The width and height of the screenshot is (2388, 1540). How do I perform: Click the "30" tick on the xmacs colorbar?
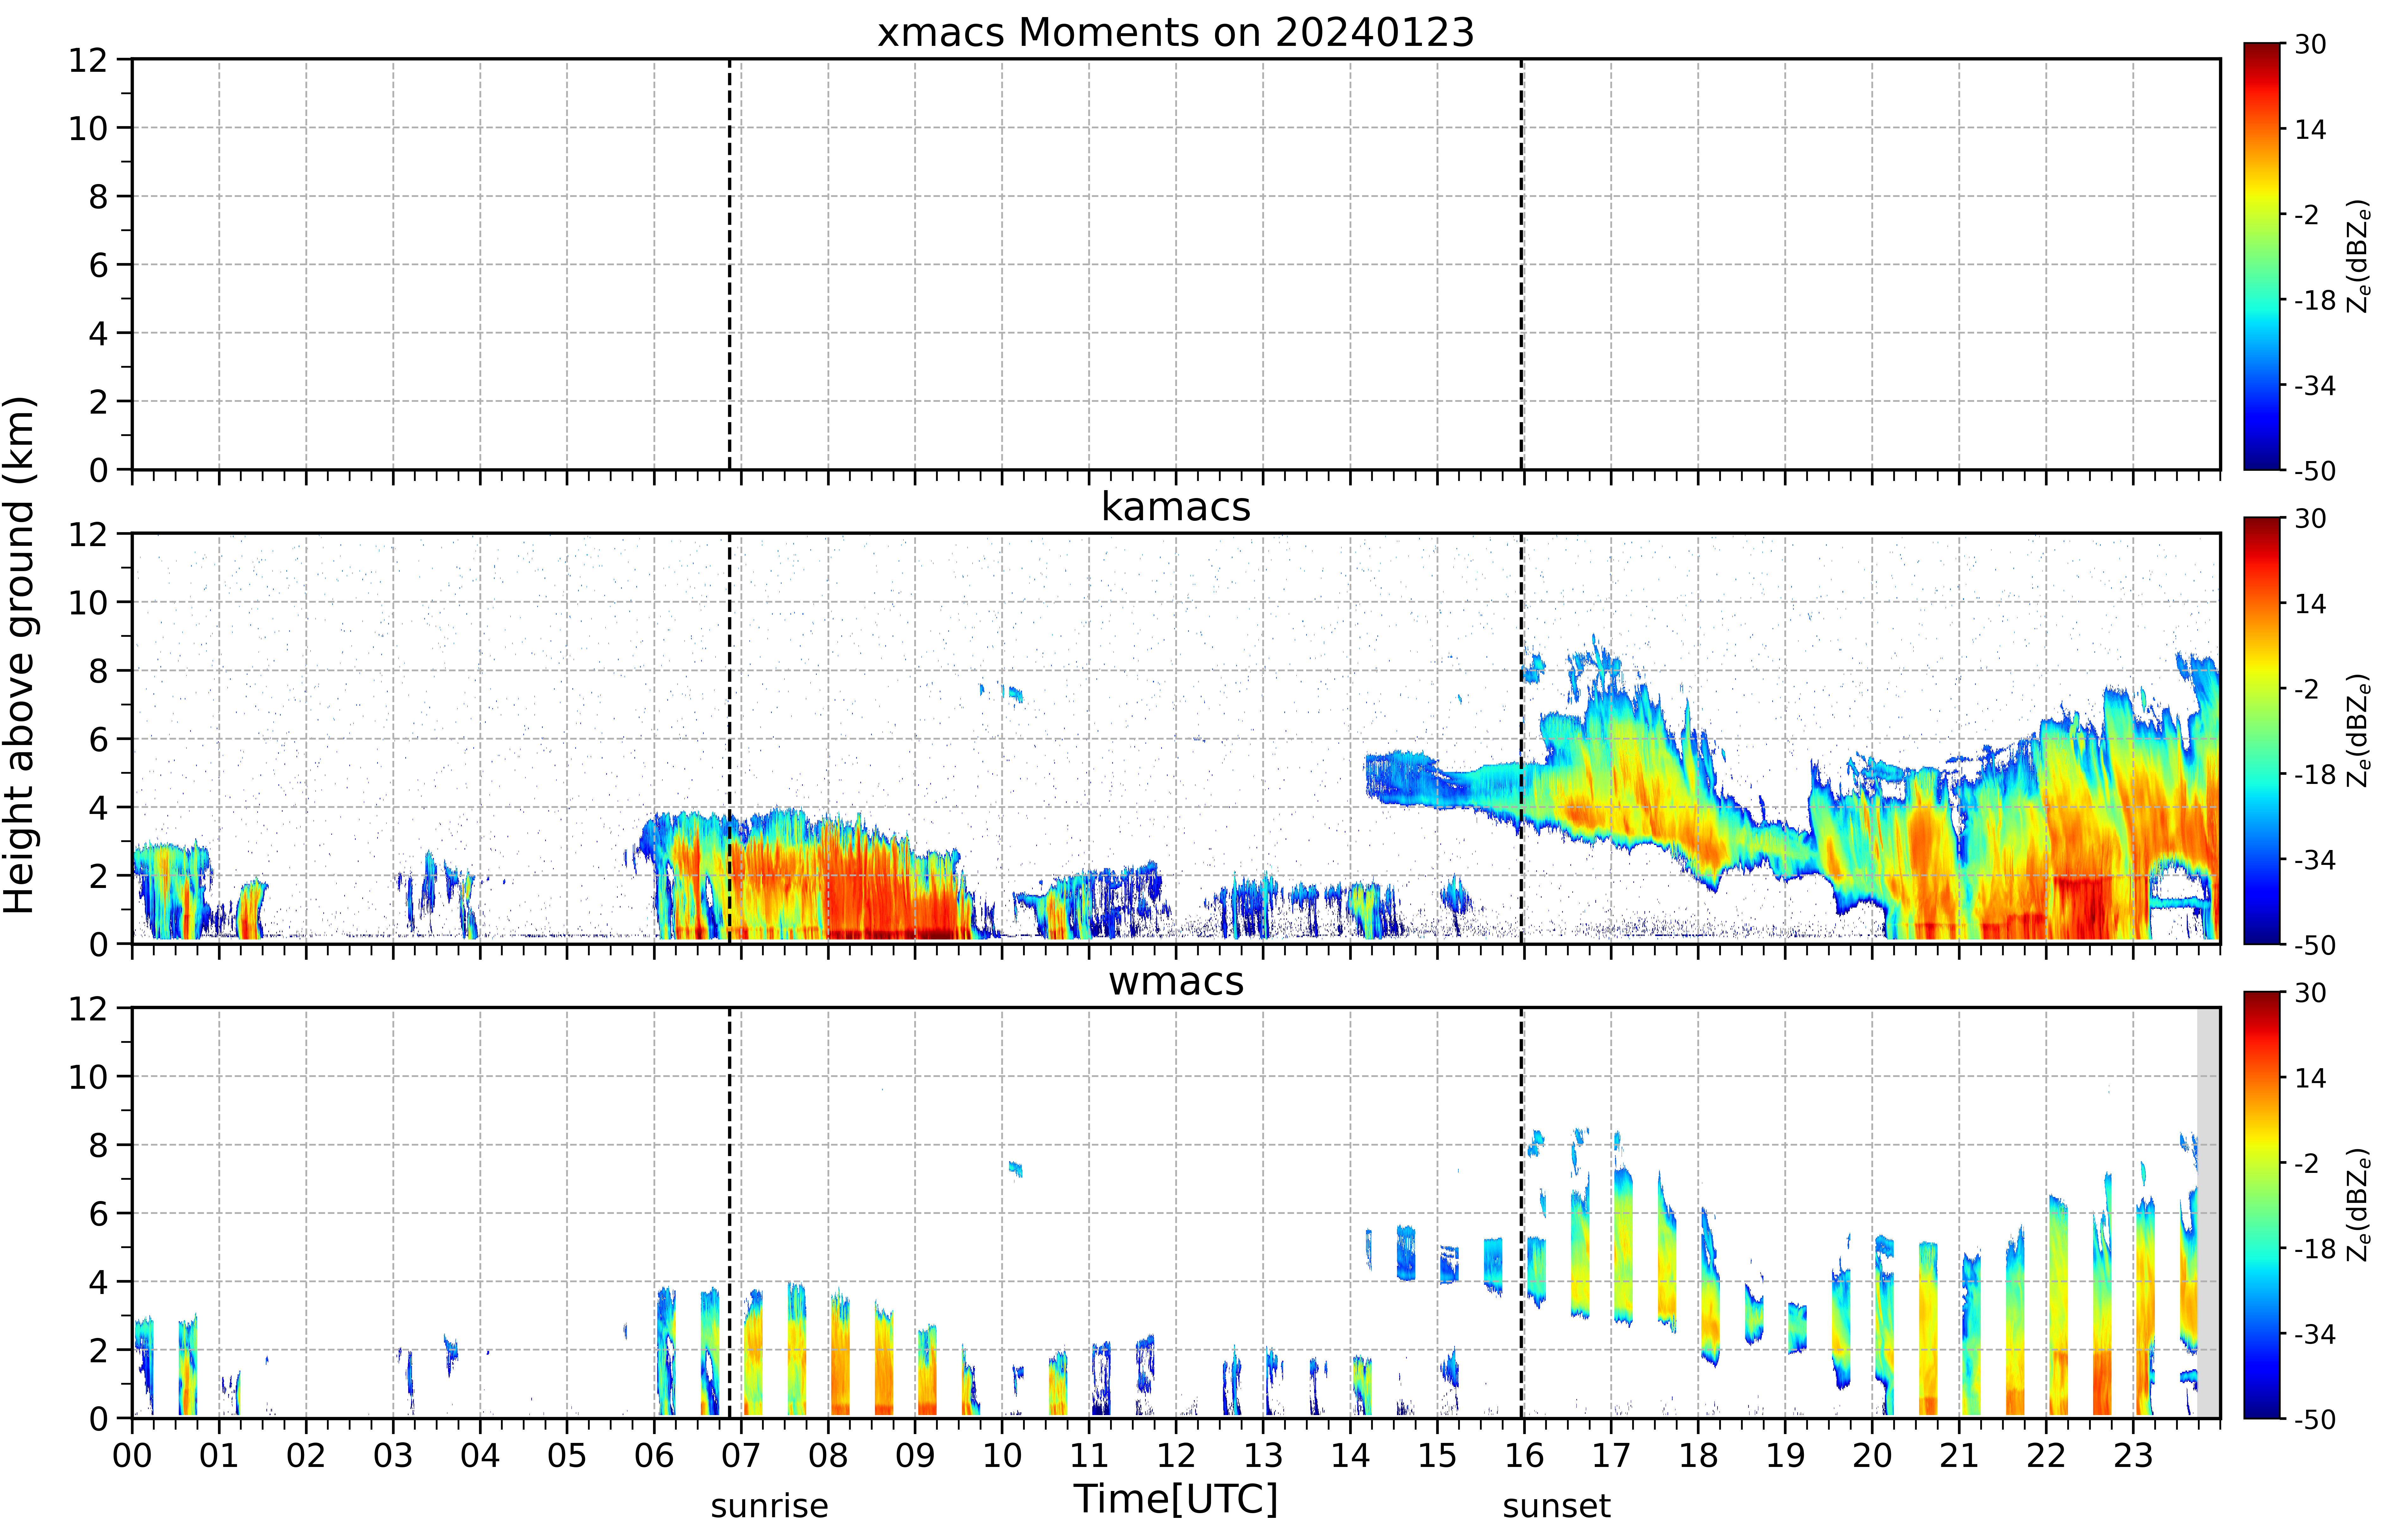click(2310, 45)
